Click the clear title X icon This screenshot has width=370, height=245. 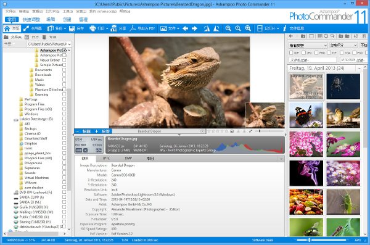click(202, 131)
